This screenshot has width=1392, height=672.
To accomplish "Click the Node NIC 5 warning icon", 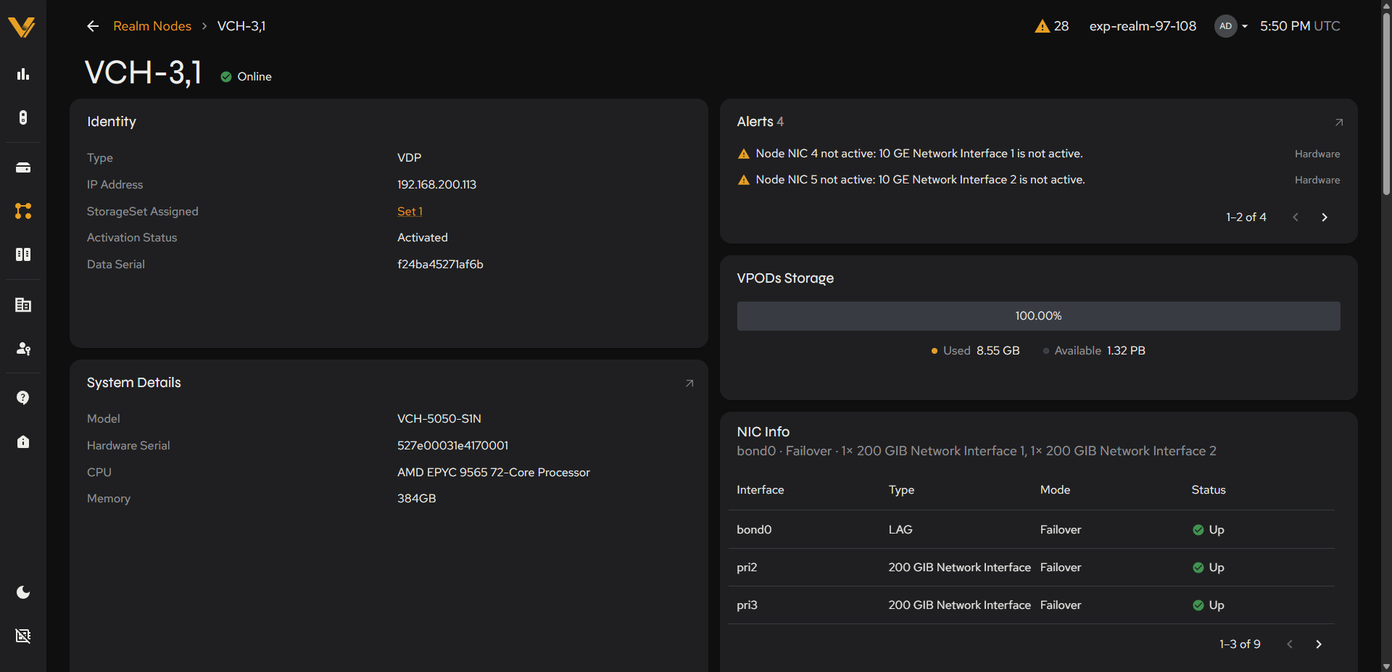I will point(743,180).
